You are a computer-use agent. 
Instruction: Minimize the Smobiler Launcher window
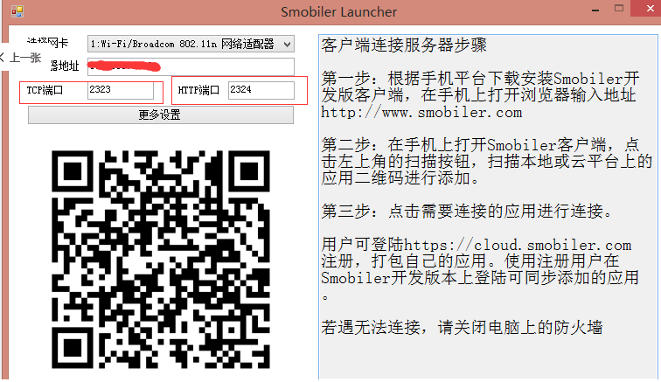[x=595, y=10]
